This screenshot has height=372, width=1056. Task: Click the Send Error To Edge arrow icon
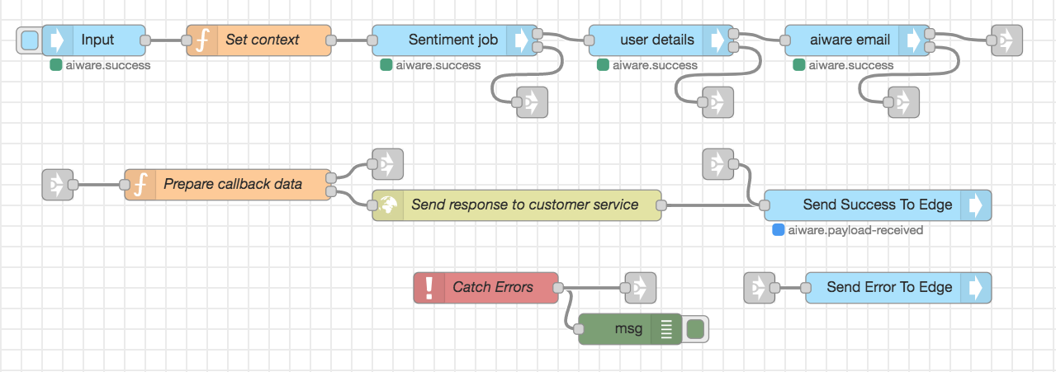976,288
